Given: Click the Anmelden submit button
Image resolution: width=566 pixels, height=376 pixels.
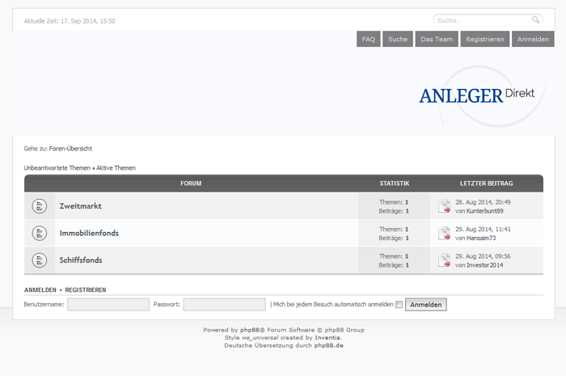Looking at the screenshot, I should (426, 305).
